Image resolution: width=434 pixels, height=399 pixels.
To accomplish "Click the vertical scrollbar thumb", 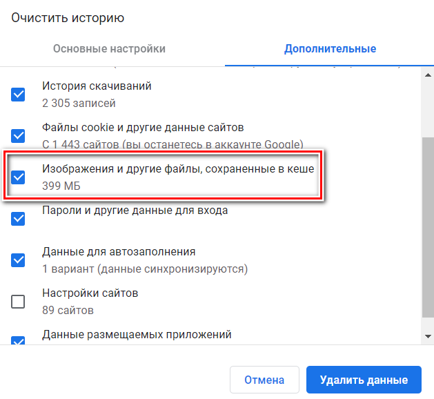I will [x=428, y=228].
